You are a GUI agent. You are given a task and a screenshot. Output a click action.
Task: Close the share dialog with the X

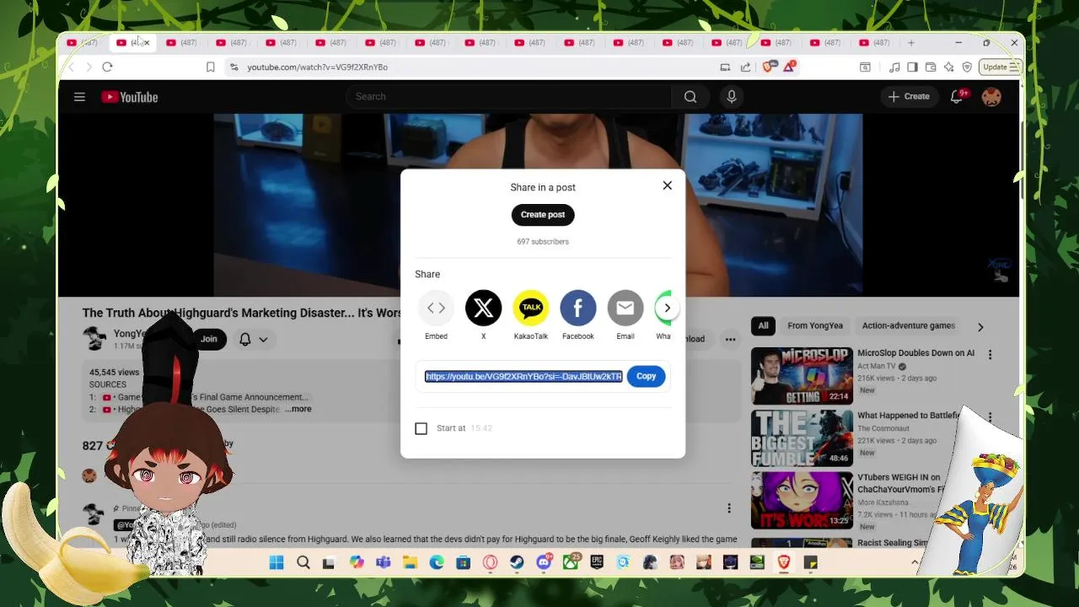click(x=667, y=185)
